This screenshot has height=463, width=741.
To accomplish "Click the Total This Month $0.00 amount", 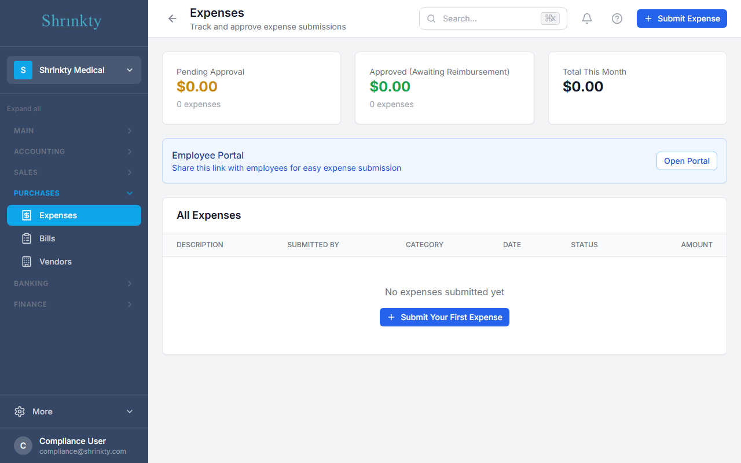I will (x=583, y=87).
